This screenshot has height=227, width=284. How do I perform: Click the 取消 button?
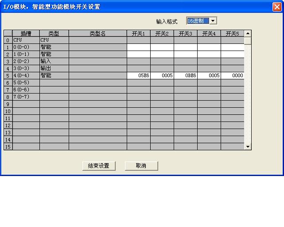pyautogui.click(x=141, y=166)
